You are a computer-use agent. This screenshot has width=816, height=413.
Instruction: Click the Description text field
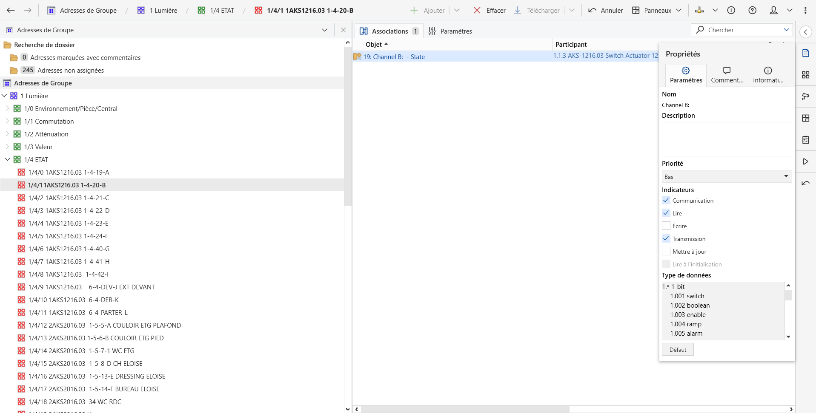pyautogui.click(x=727, y=139)
